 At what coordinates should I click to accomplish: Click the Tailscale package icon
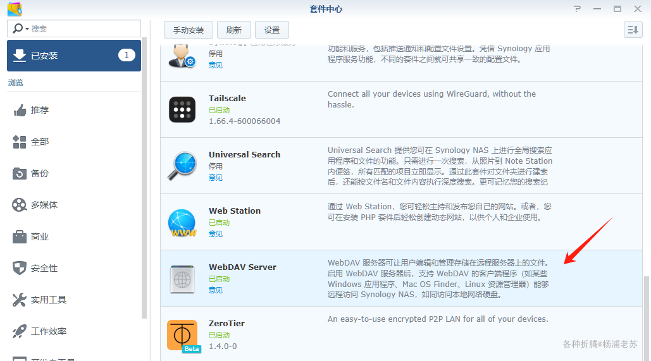[182, 109]
